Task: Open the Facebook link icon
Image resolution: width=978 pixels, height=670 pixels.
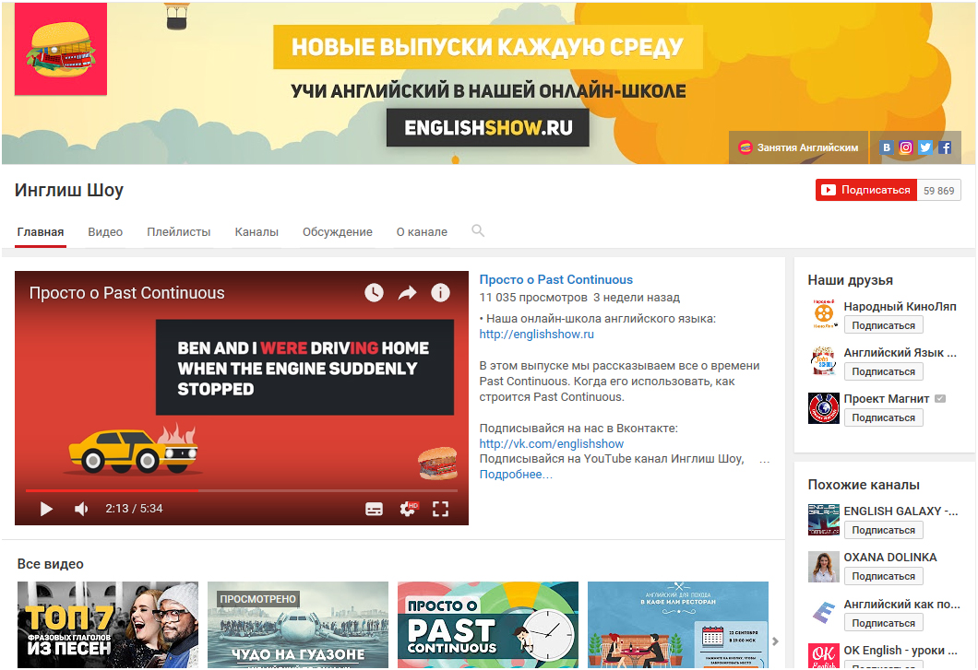Action: coord(945,147)
